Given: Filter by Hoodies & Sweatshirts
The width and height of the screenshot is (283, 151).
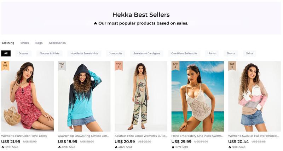Looking at the screenshot, I should click(84, 53).
